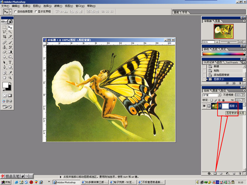Screen dimensions: 247x185
Task: Create a new layer set folder
Action: pos(221,174)
